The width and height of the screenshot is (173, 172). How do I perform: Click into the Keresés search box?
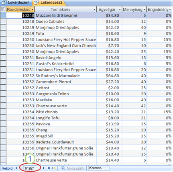point(98,168)
